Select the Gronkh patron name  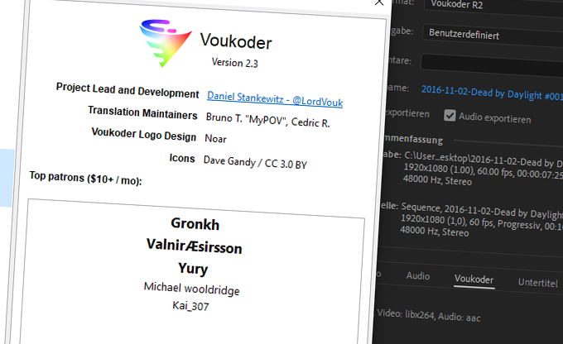point(195,224)
